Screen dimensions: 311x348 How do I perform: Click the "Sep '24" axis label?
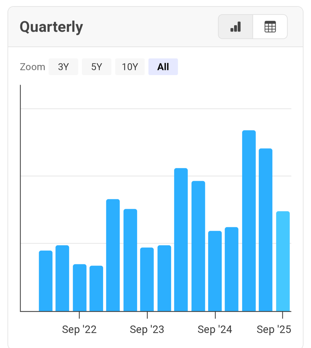(x=215, y=329)
